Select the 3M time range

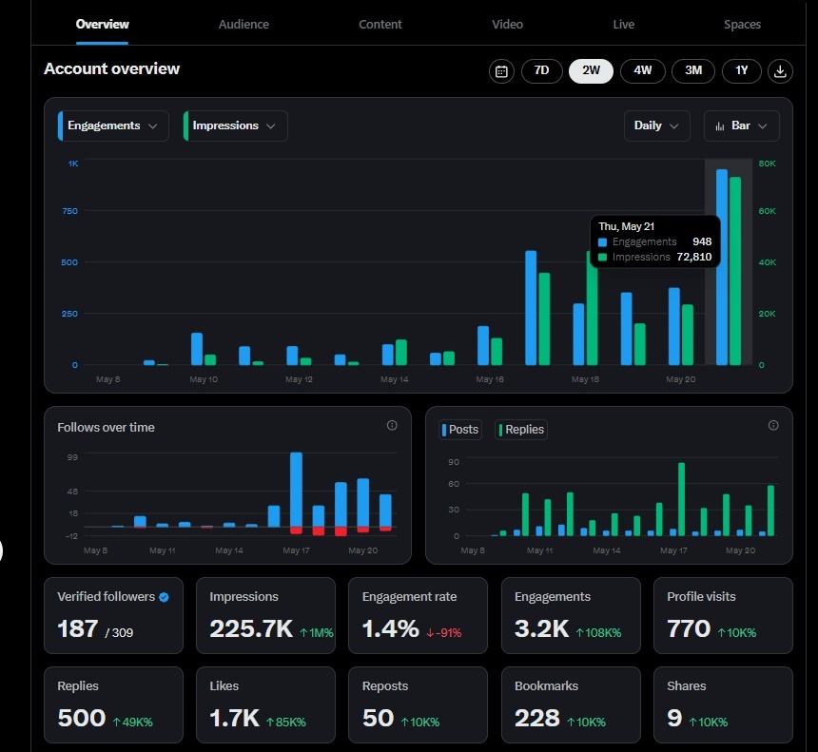692,71
